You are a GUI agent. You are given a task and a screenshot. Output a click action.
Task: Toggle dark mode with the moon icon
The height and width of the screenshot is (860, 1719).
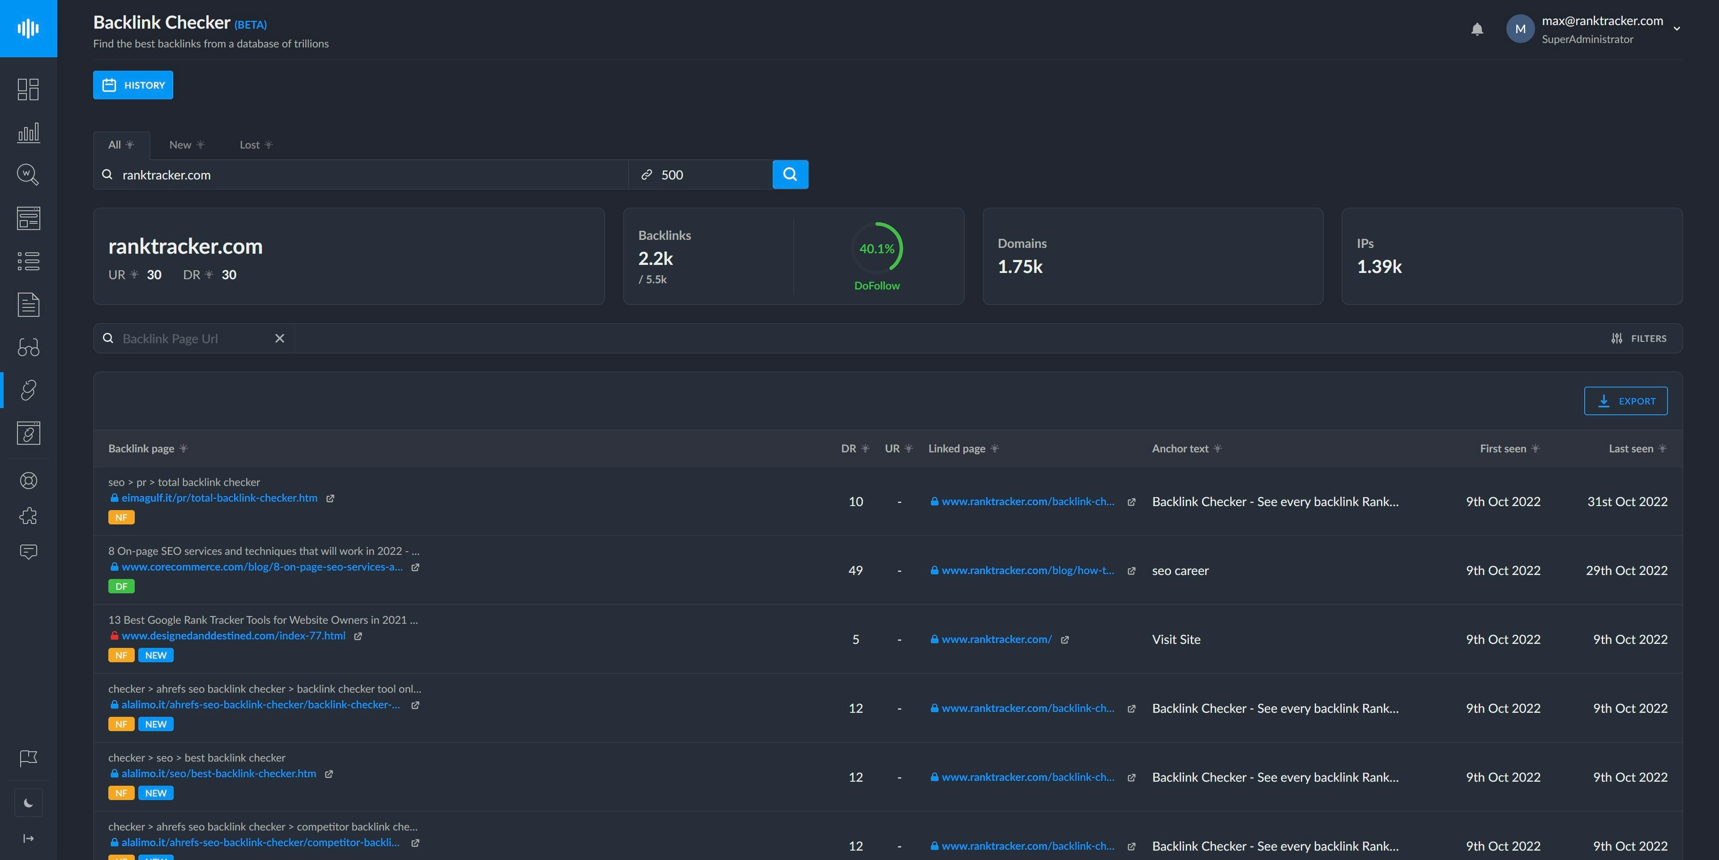click(x=28, y=803)
